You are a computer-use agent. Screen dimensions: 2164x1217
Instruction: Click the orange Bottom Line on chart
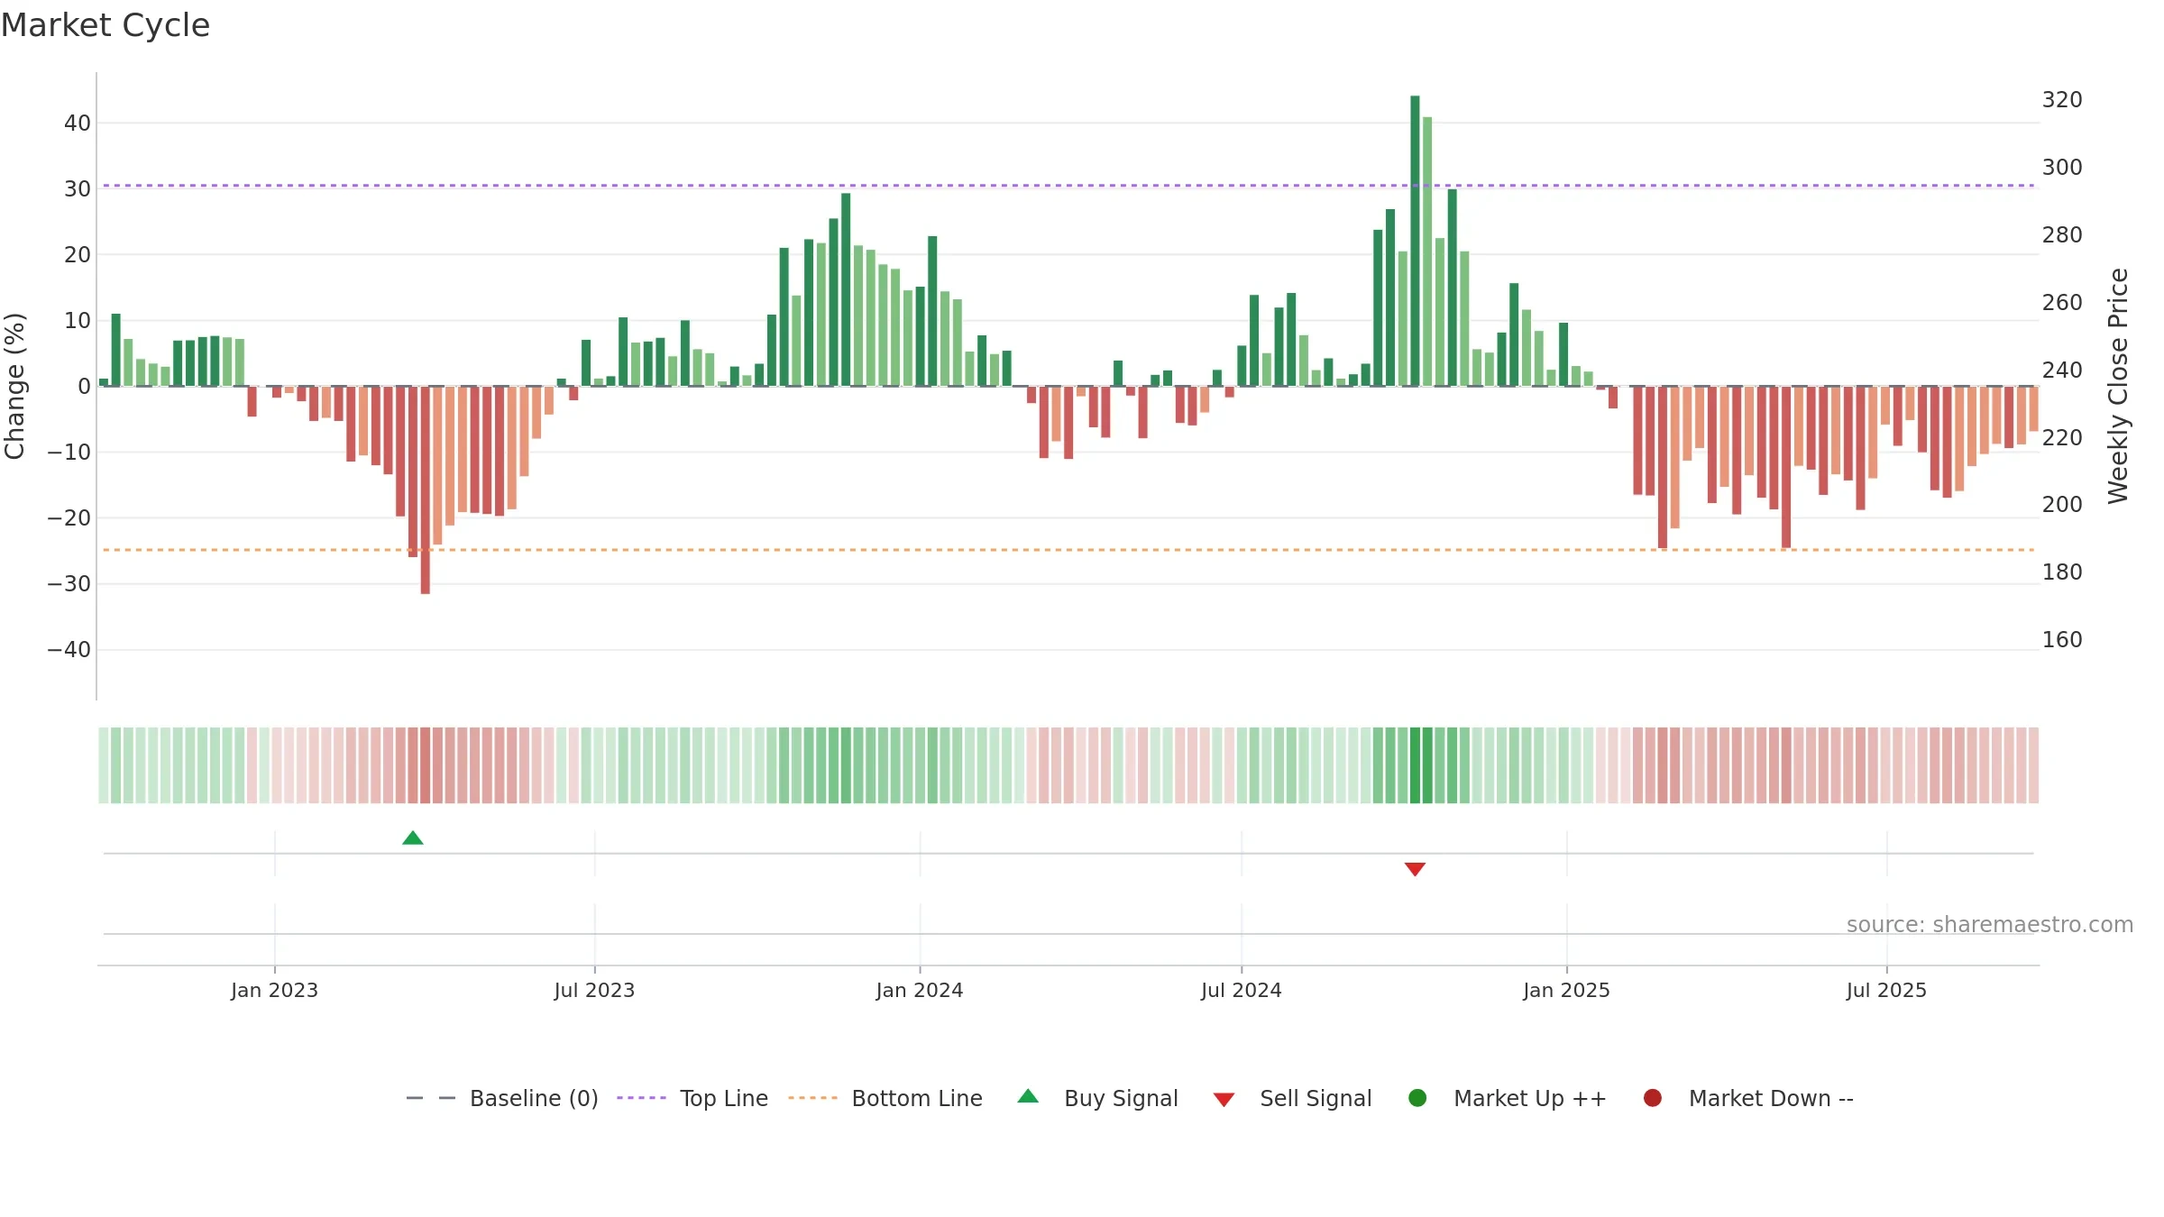coord(1068,550)
